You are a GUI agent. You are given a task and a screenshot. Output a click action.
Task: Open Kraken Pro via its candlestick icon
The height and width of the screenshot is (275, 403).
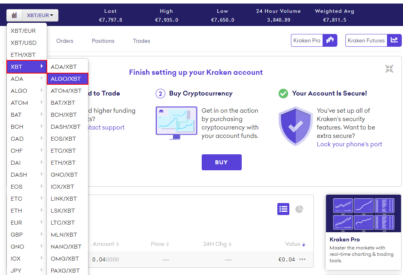coord(330,40)
